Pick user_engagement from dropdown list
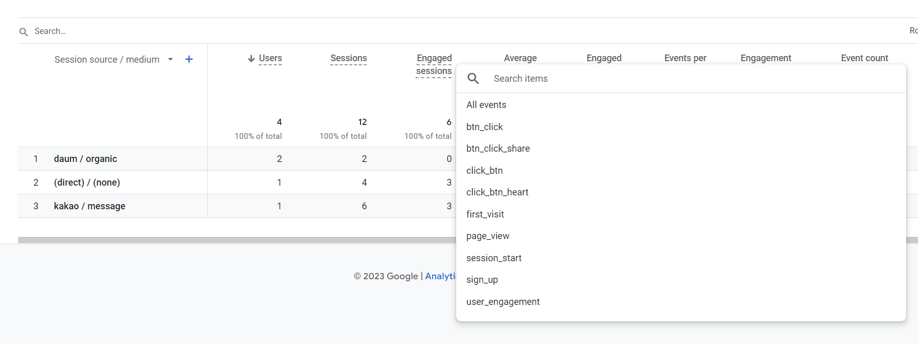Image resolution: width=918 pixels, height=344 pixels. pyautogui.click(x=503, y=302)
